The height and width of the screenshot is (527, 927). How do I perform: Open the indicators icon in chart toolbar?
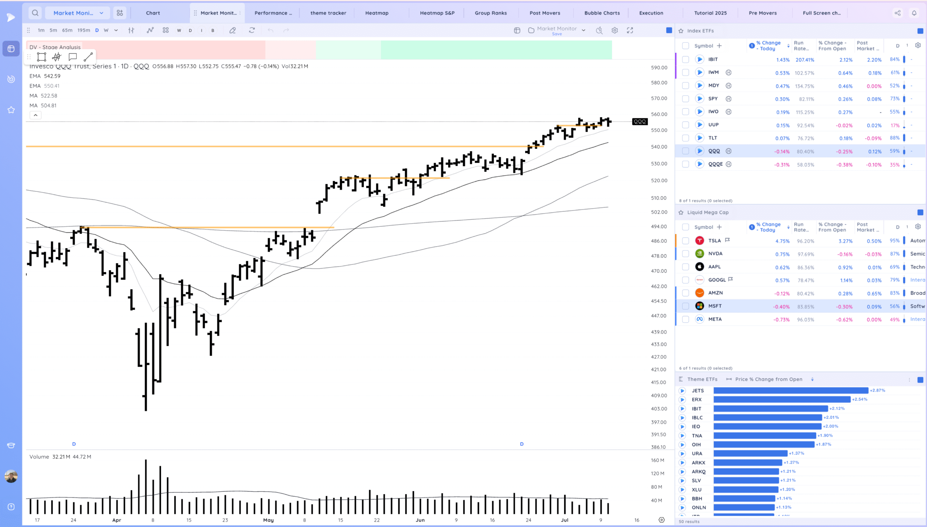click(150, 30)
